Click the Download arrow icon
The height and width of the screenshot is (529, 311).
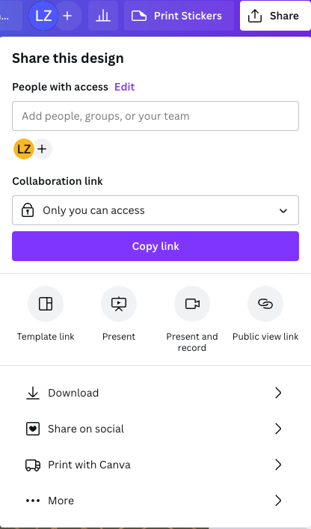click(x=33, y=393)
